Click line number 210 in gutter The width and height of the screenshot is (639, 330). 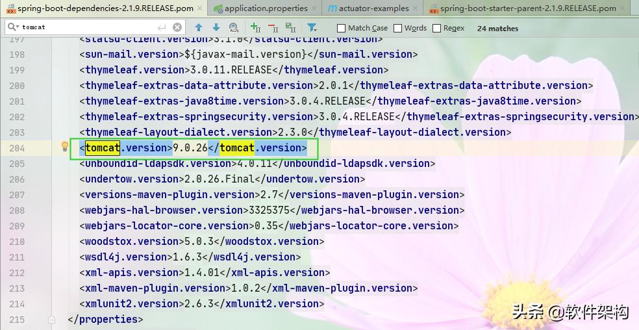coord(17,242)
